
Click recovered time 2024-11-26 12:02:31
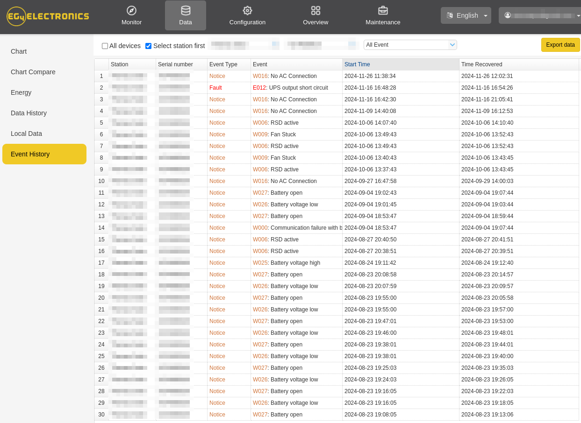point(487,76)
